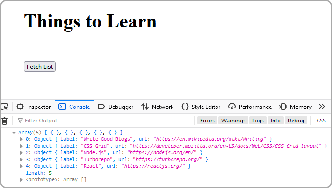The width and height of the screenshot is (332, 188).
Task: Click the Performance gauge icon
Action: (231, 107)
